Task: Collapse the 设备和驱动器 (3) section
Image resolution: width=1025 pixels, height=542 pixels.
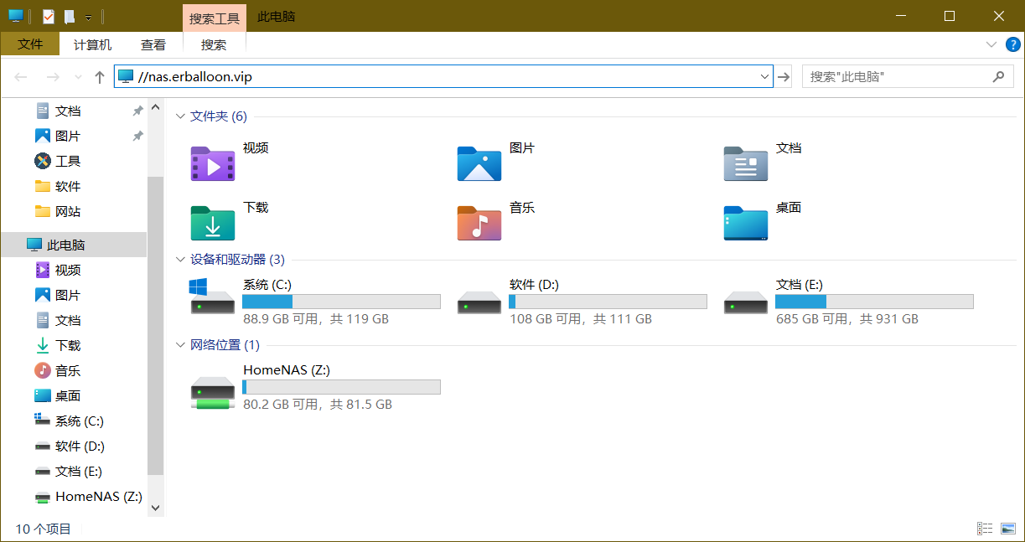Action: coord(180,260)
